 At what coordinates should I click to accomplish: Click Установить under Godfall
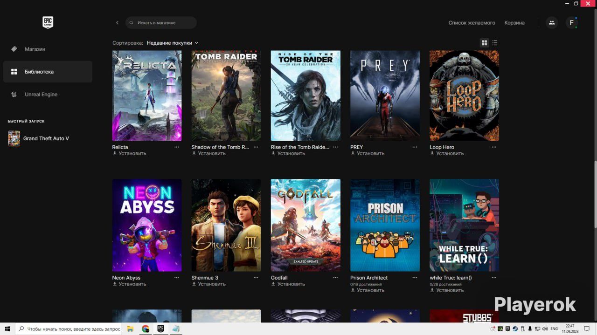pyautogui.click(x=288, y=284)
